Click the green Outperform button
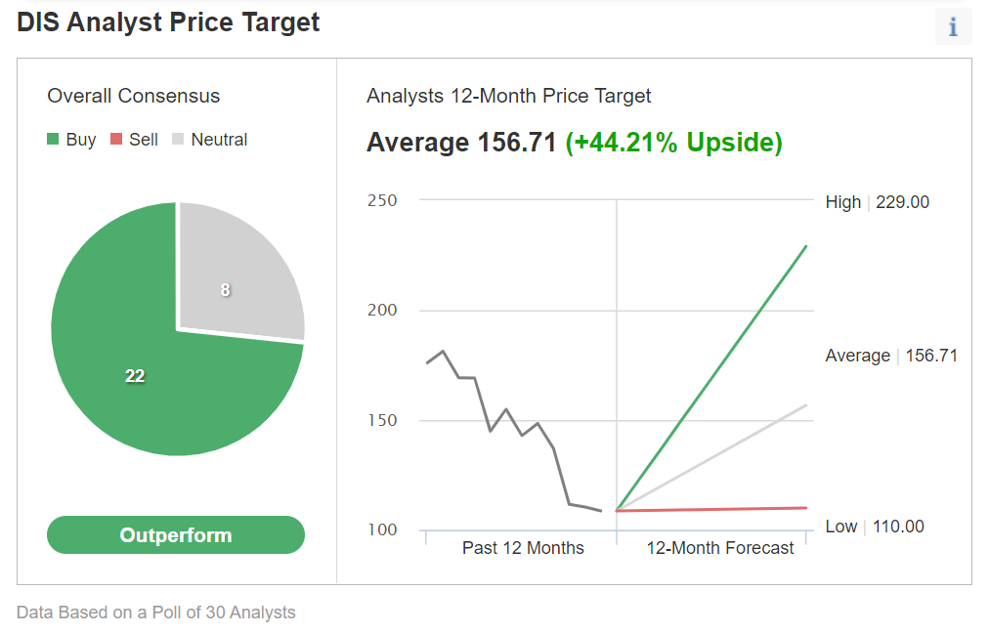This screenshot has height=634, width=990. pyautogui.click(x=176, y=535)
